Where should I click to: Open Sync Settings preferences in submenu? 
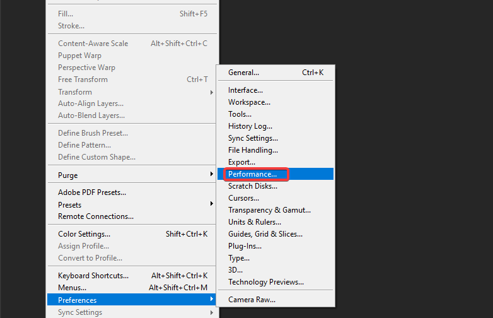[x=275, y=138]
